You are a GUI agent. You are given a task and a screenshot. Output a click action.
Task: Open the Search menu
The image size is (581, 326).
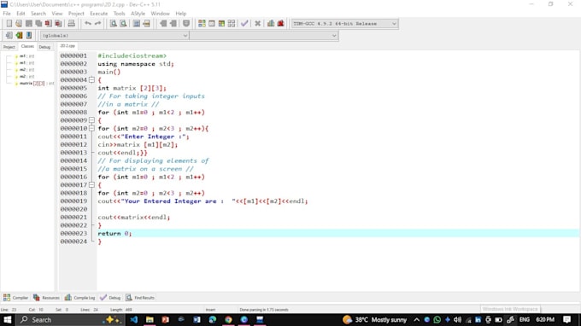[38, 14]
